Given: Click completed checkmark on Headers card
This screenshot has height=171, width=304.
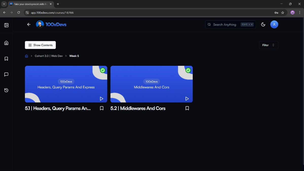Looking at the screenshot, I should 103,70.
